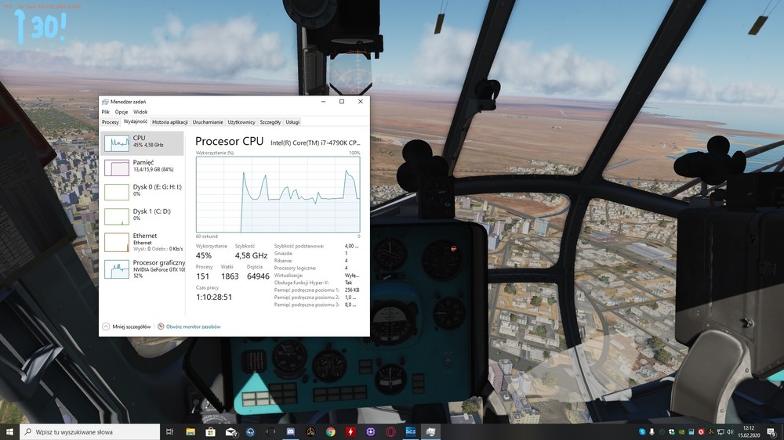
Task: Click the Task Manager window title icon
Action: (x=105, y=101)
